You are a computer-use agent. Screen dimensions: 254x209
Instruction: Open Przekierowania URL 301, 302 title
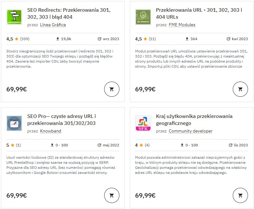199,13
